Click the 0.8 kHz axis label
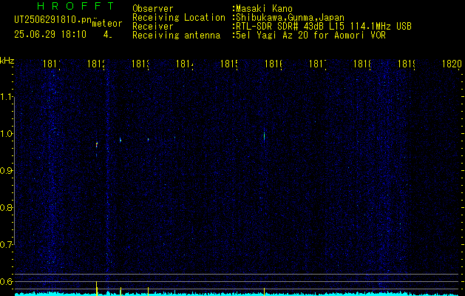This screenshot has width=465, height=296. pos(6,207)
